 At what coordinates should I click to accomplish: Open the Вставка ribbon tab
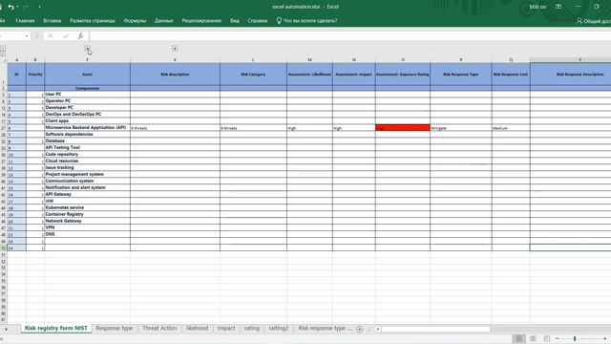[x=53, y=21]
